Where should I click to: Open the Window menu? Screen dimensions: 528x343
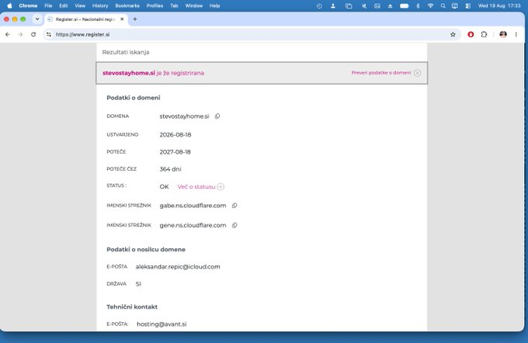tap(194, 5)
